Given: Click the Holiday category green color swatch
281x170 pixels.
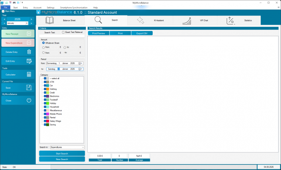Looking at the screenshot, I should 48,103.
